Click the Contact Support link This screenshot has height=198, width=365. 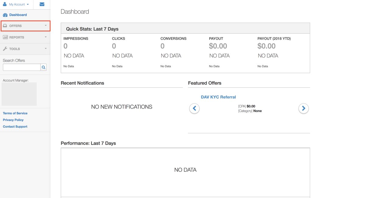[15, 126]
